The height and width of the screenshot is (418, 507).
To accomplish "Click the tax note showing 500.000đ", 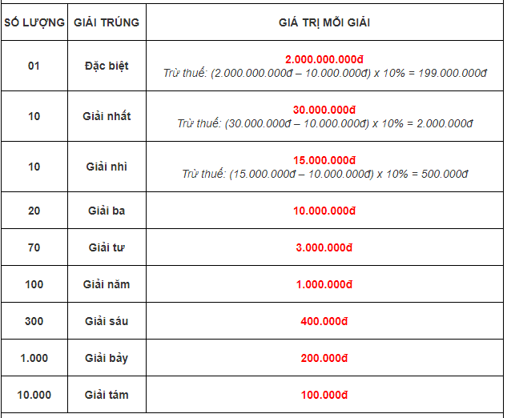I will click(x=324, y=174).
